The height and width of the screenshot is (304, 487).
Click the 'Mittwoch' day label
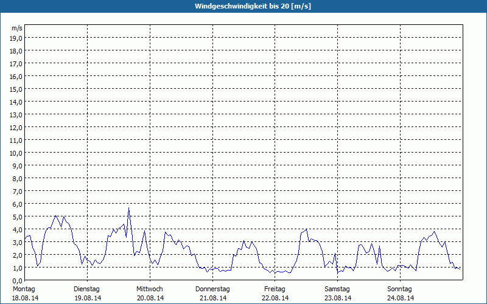(x=149, y=289)
